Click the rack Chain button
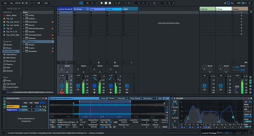The width and height of the screenshot is (254, 136). point(37,103)
